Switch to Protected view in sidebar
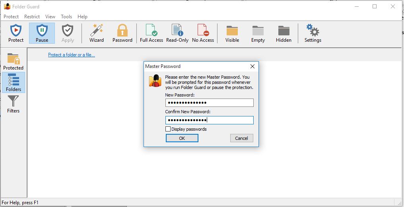Screen dimensions: 404x207 pyautogui.click(x=14, y=62)
